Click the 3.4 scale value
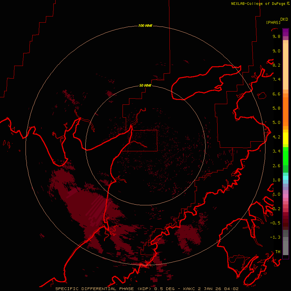This screenshot has height=291, width=291. tap(276, 151)
